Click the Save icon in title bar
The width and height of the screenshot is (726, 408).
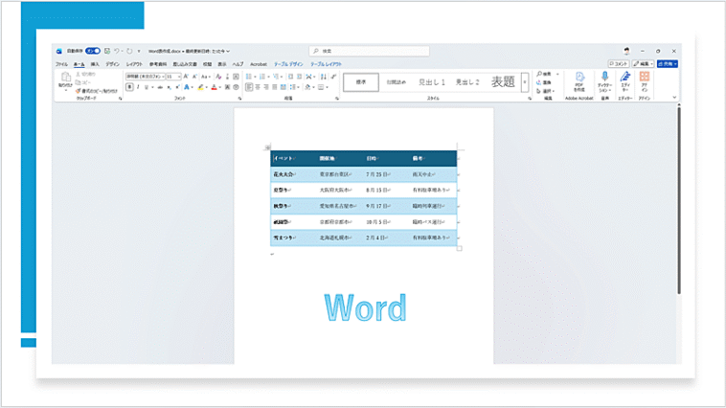[107, 51]
